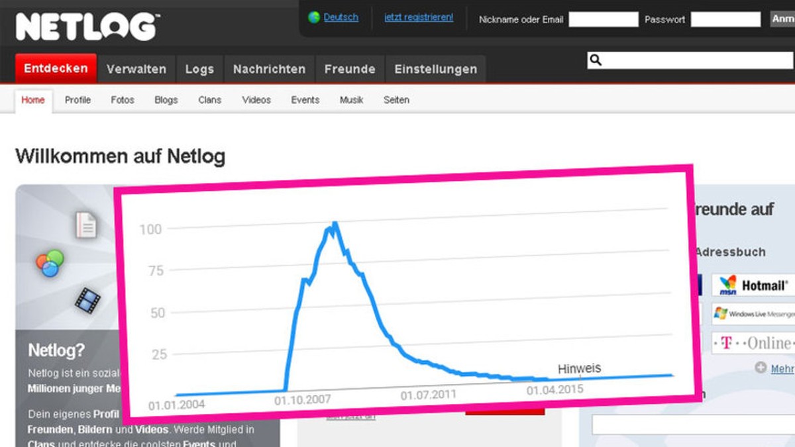Image resolution: width=795 pixels, height=447 pixels.
Task: Select the Home subtab
Action: click(x=33, y=100)
